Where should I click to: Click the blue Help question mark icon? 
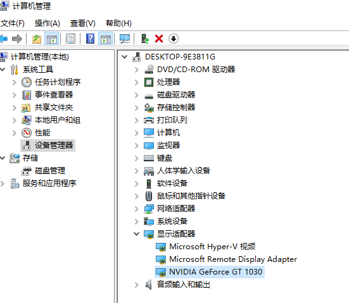click(90, 39)
